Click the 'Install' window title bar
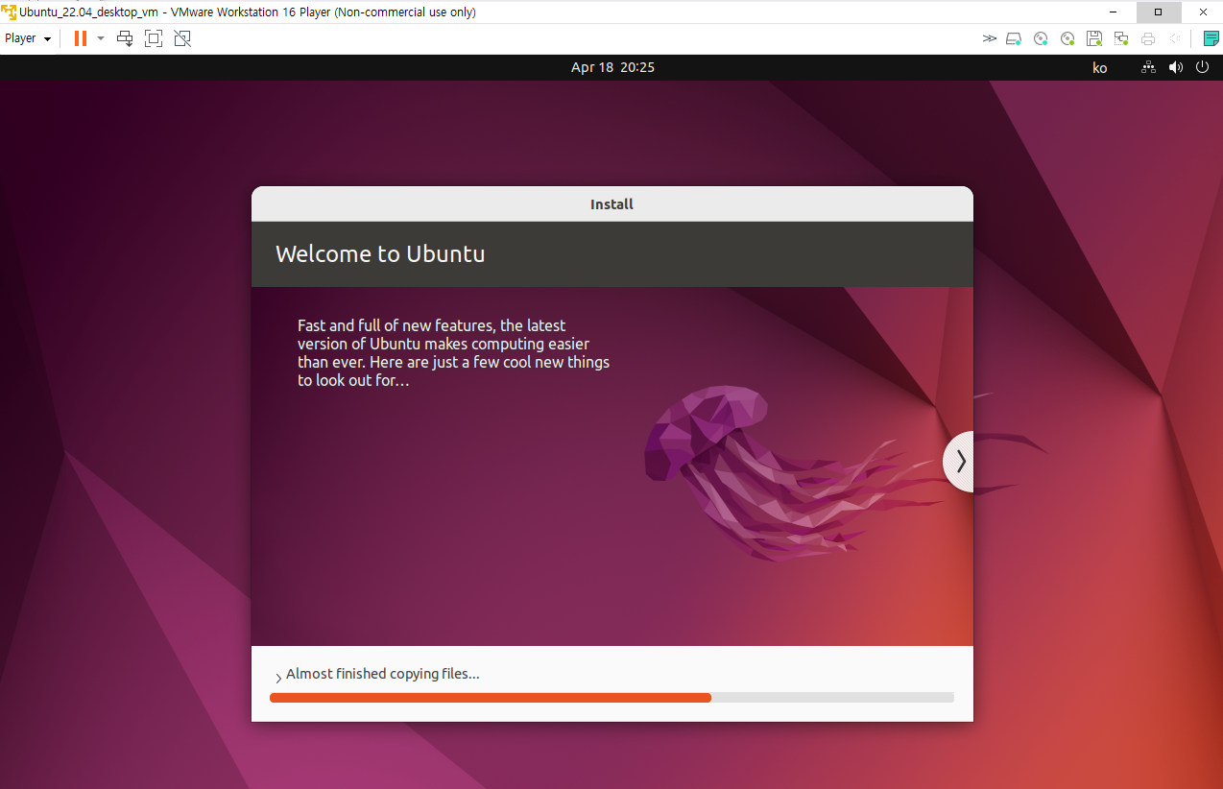 612,203
